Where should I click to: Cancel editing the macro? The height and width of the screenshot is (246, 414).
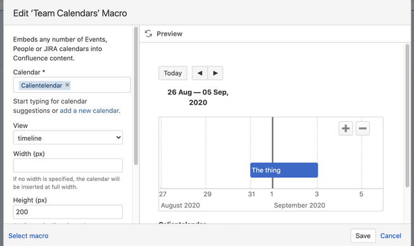391,236
